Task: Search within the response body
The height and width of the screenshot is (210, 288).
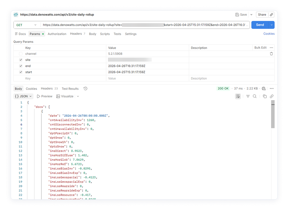Action: (x=254, y=96)
